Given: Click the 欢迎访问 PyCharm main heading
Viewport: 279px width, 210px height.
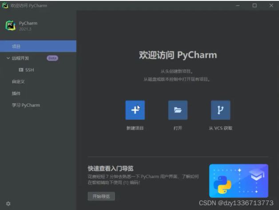Looking at the screenshot, I should tap(178, 55).
